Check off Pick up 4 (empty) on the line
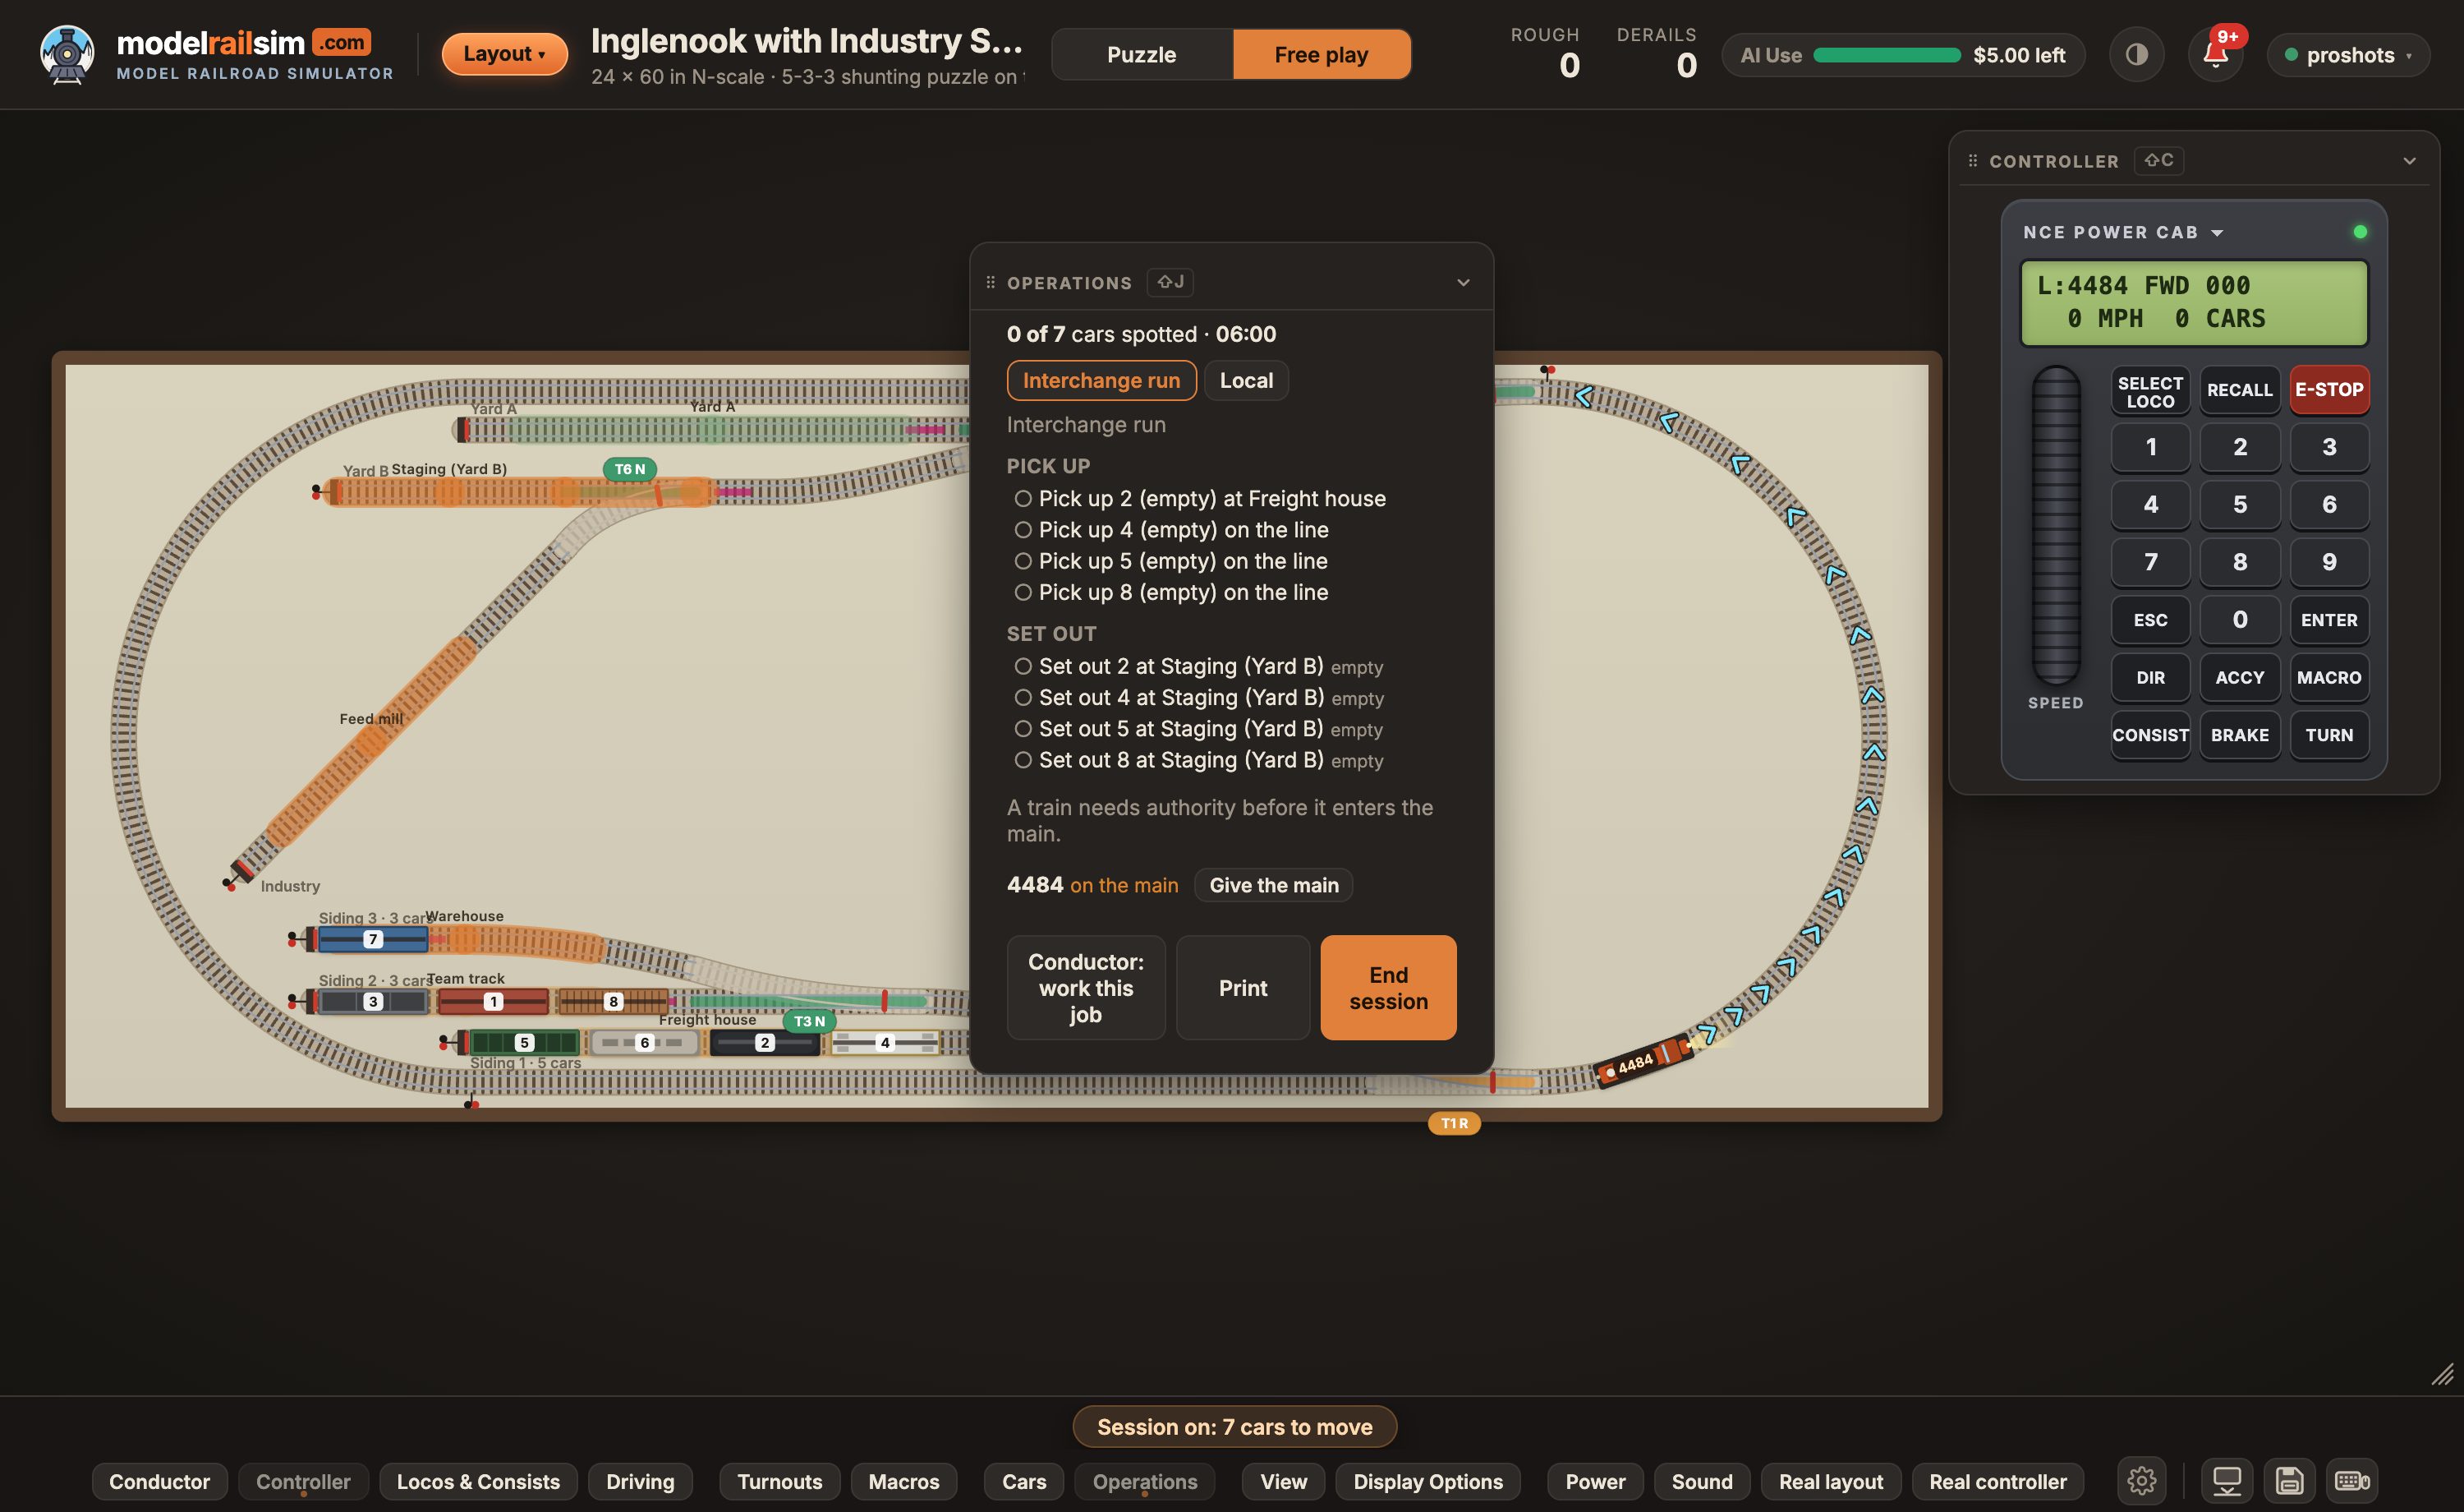The image size is (2464, 1512). tap(1023, 529)
